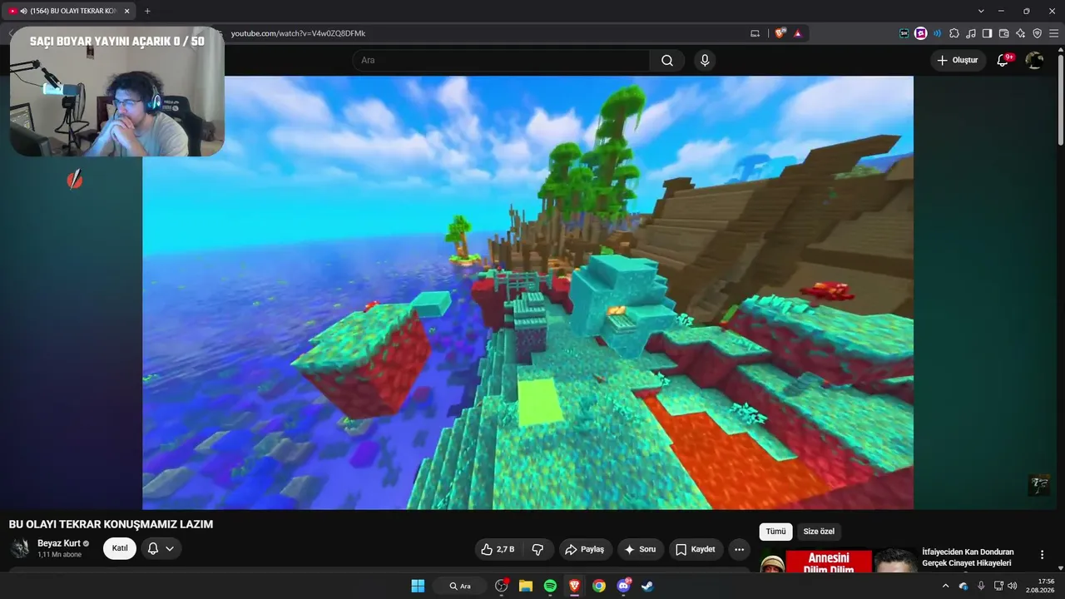Viewport: 1065px width, 599px height.
Task: Click the Katıl join button
Action: click(120, 548)
